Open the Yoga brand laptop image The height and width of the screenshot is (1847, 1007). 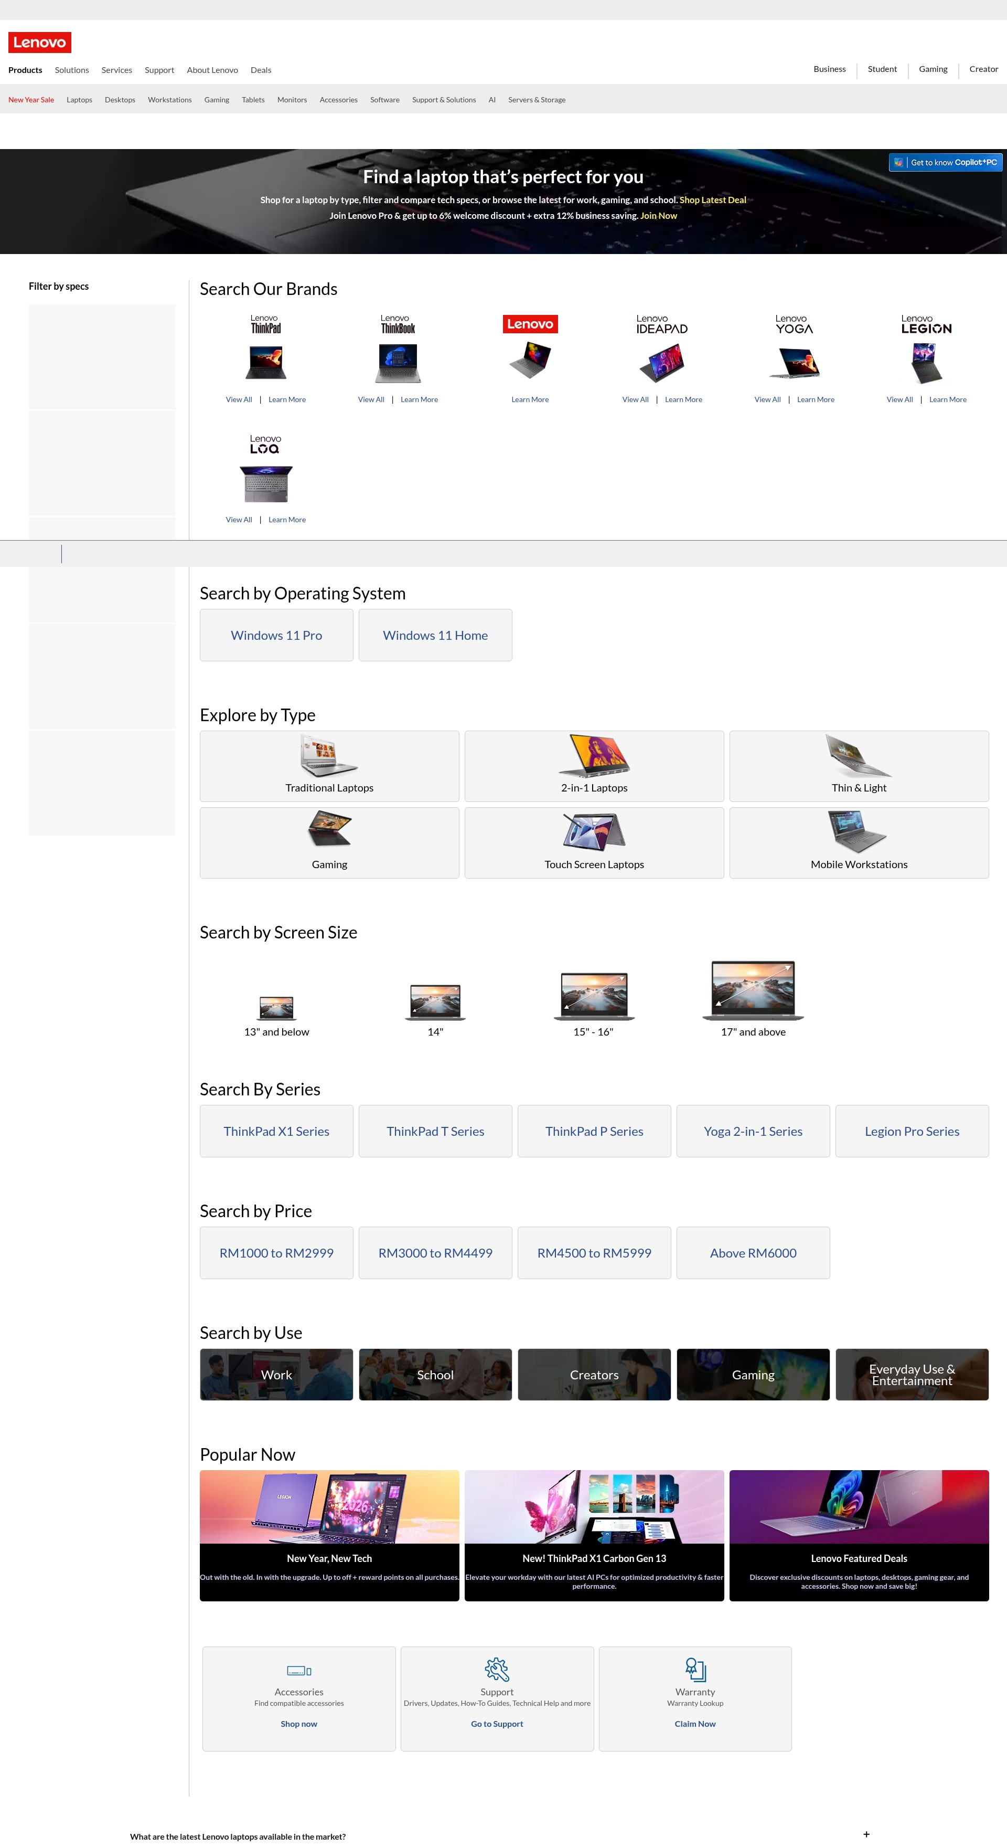[x=794, y=363]
